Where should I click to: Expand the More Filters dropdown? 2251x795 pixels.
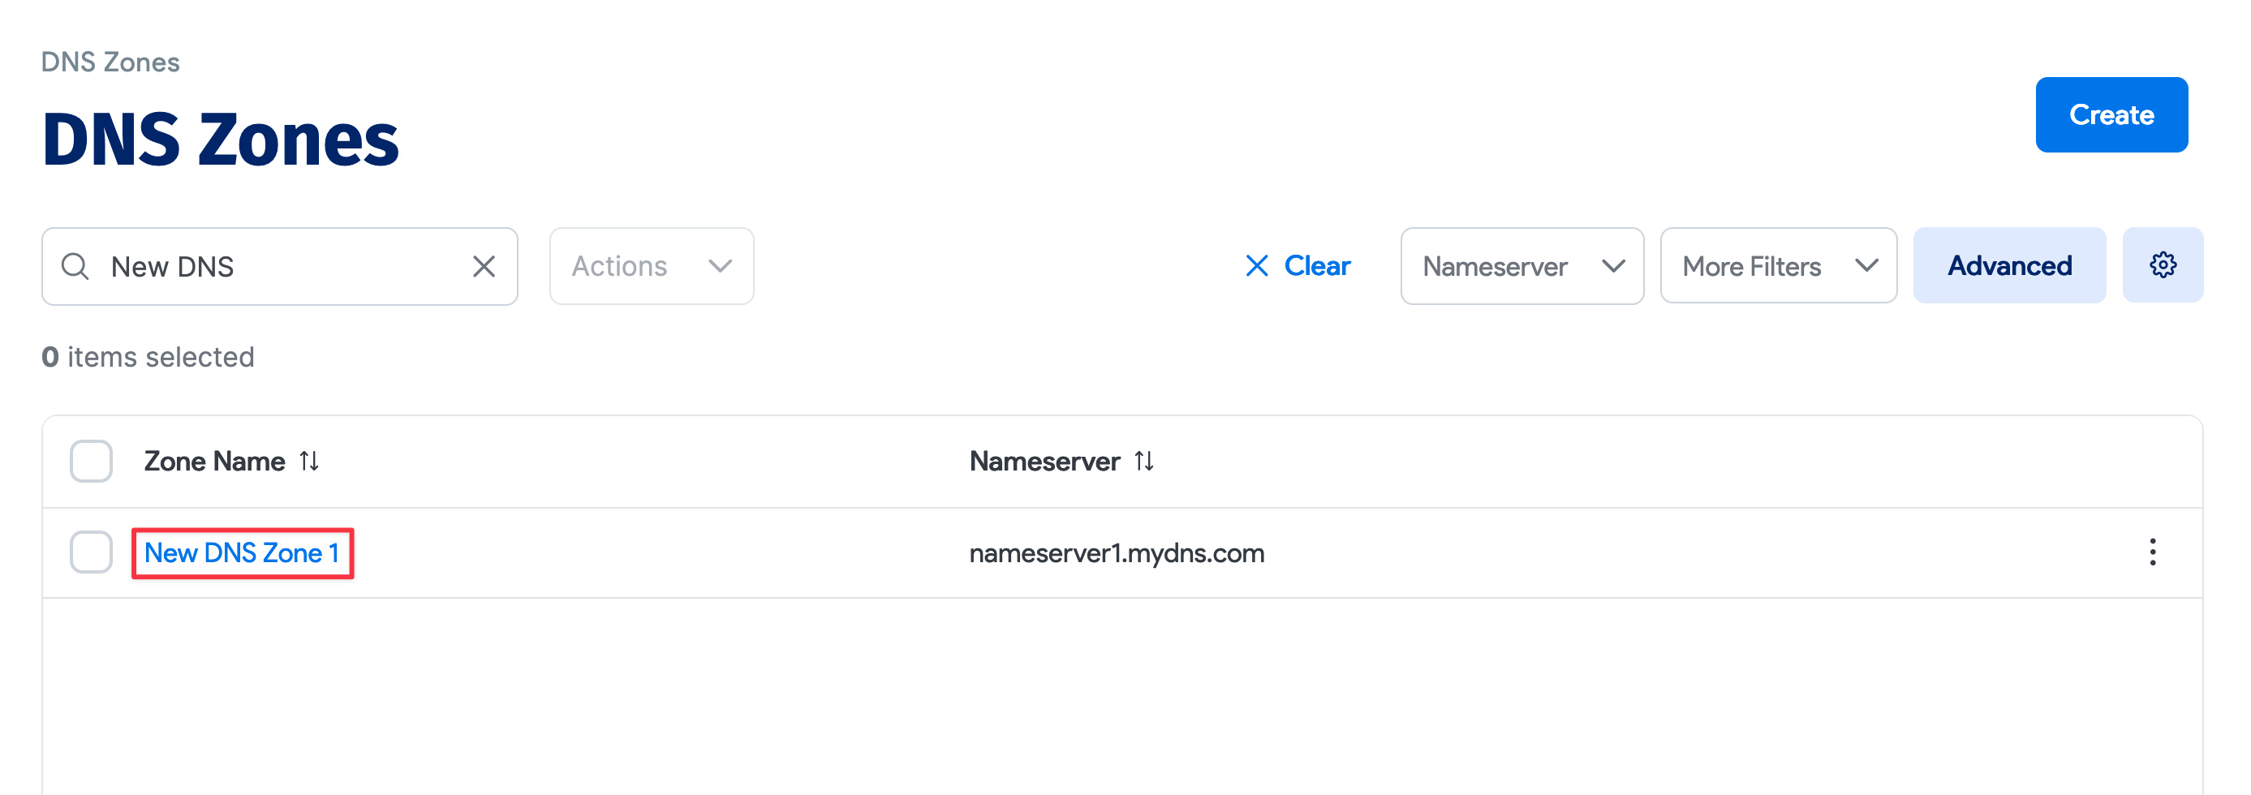(1778, 266)
